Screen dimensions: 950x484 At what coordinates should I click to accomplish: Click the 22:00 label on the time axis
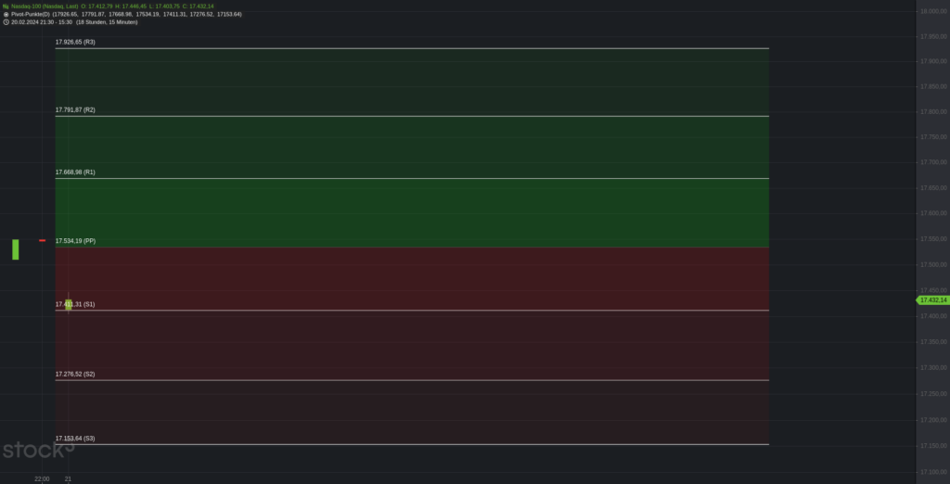pyautogui.click(x=42, y=479)
